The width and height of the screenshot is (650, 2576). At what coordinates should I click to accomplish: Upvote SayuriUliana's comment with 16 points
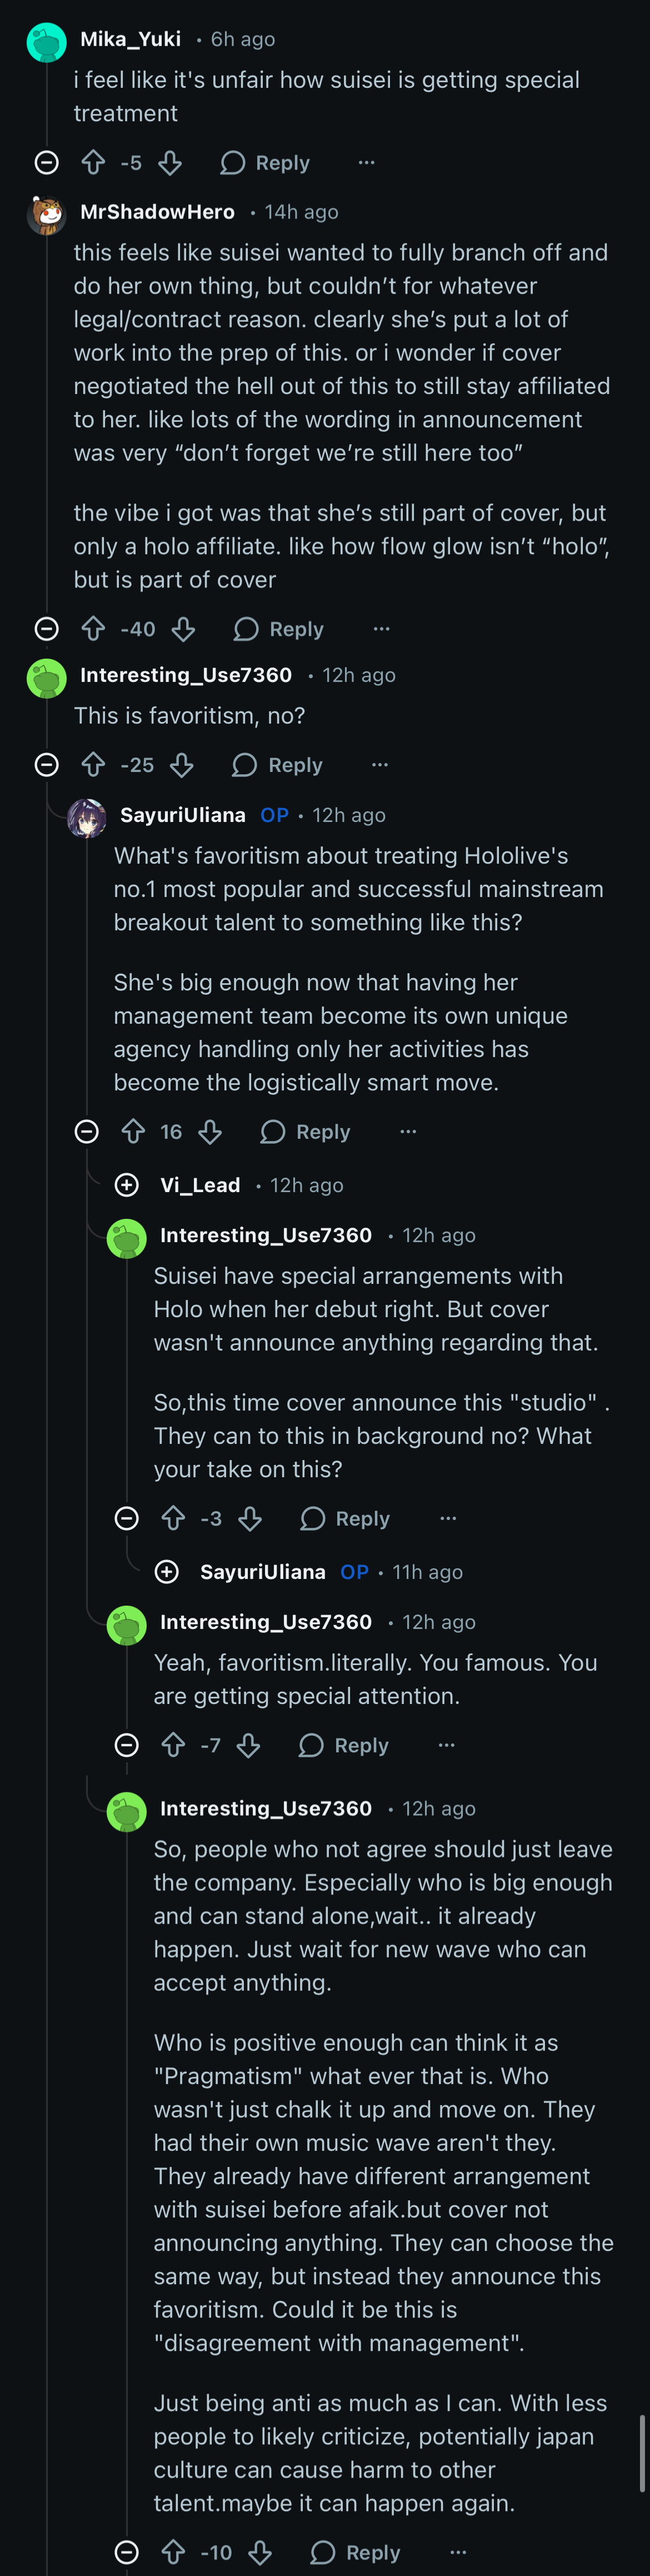point(133,1131)
